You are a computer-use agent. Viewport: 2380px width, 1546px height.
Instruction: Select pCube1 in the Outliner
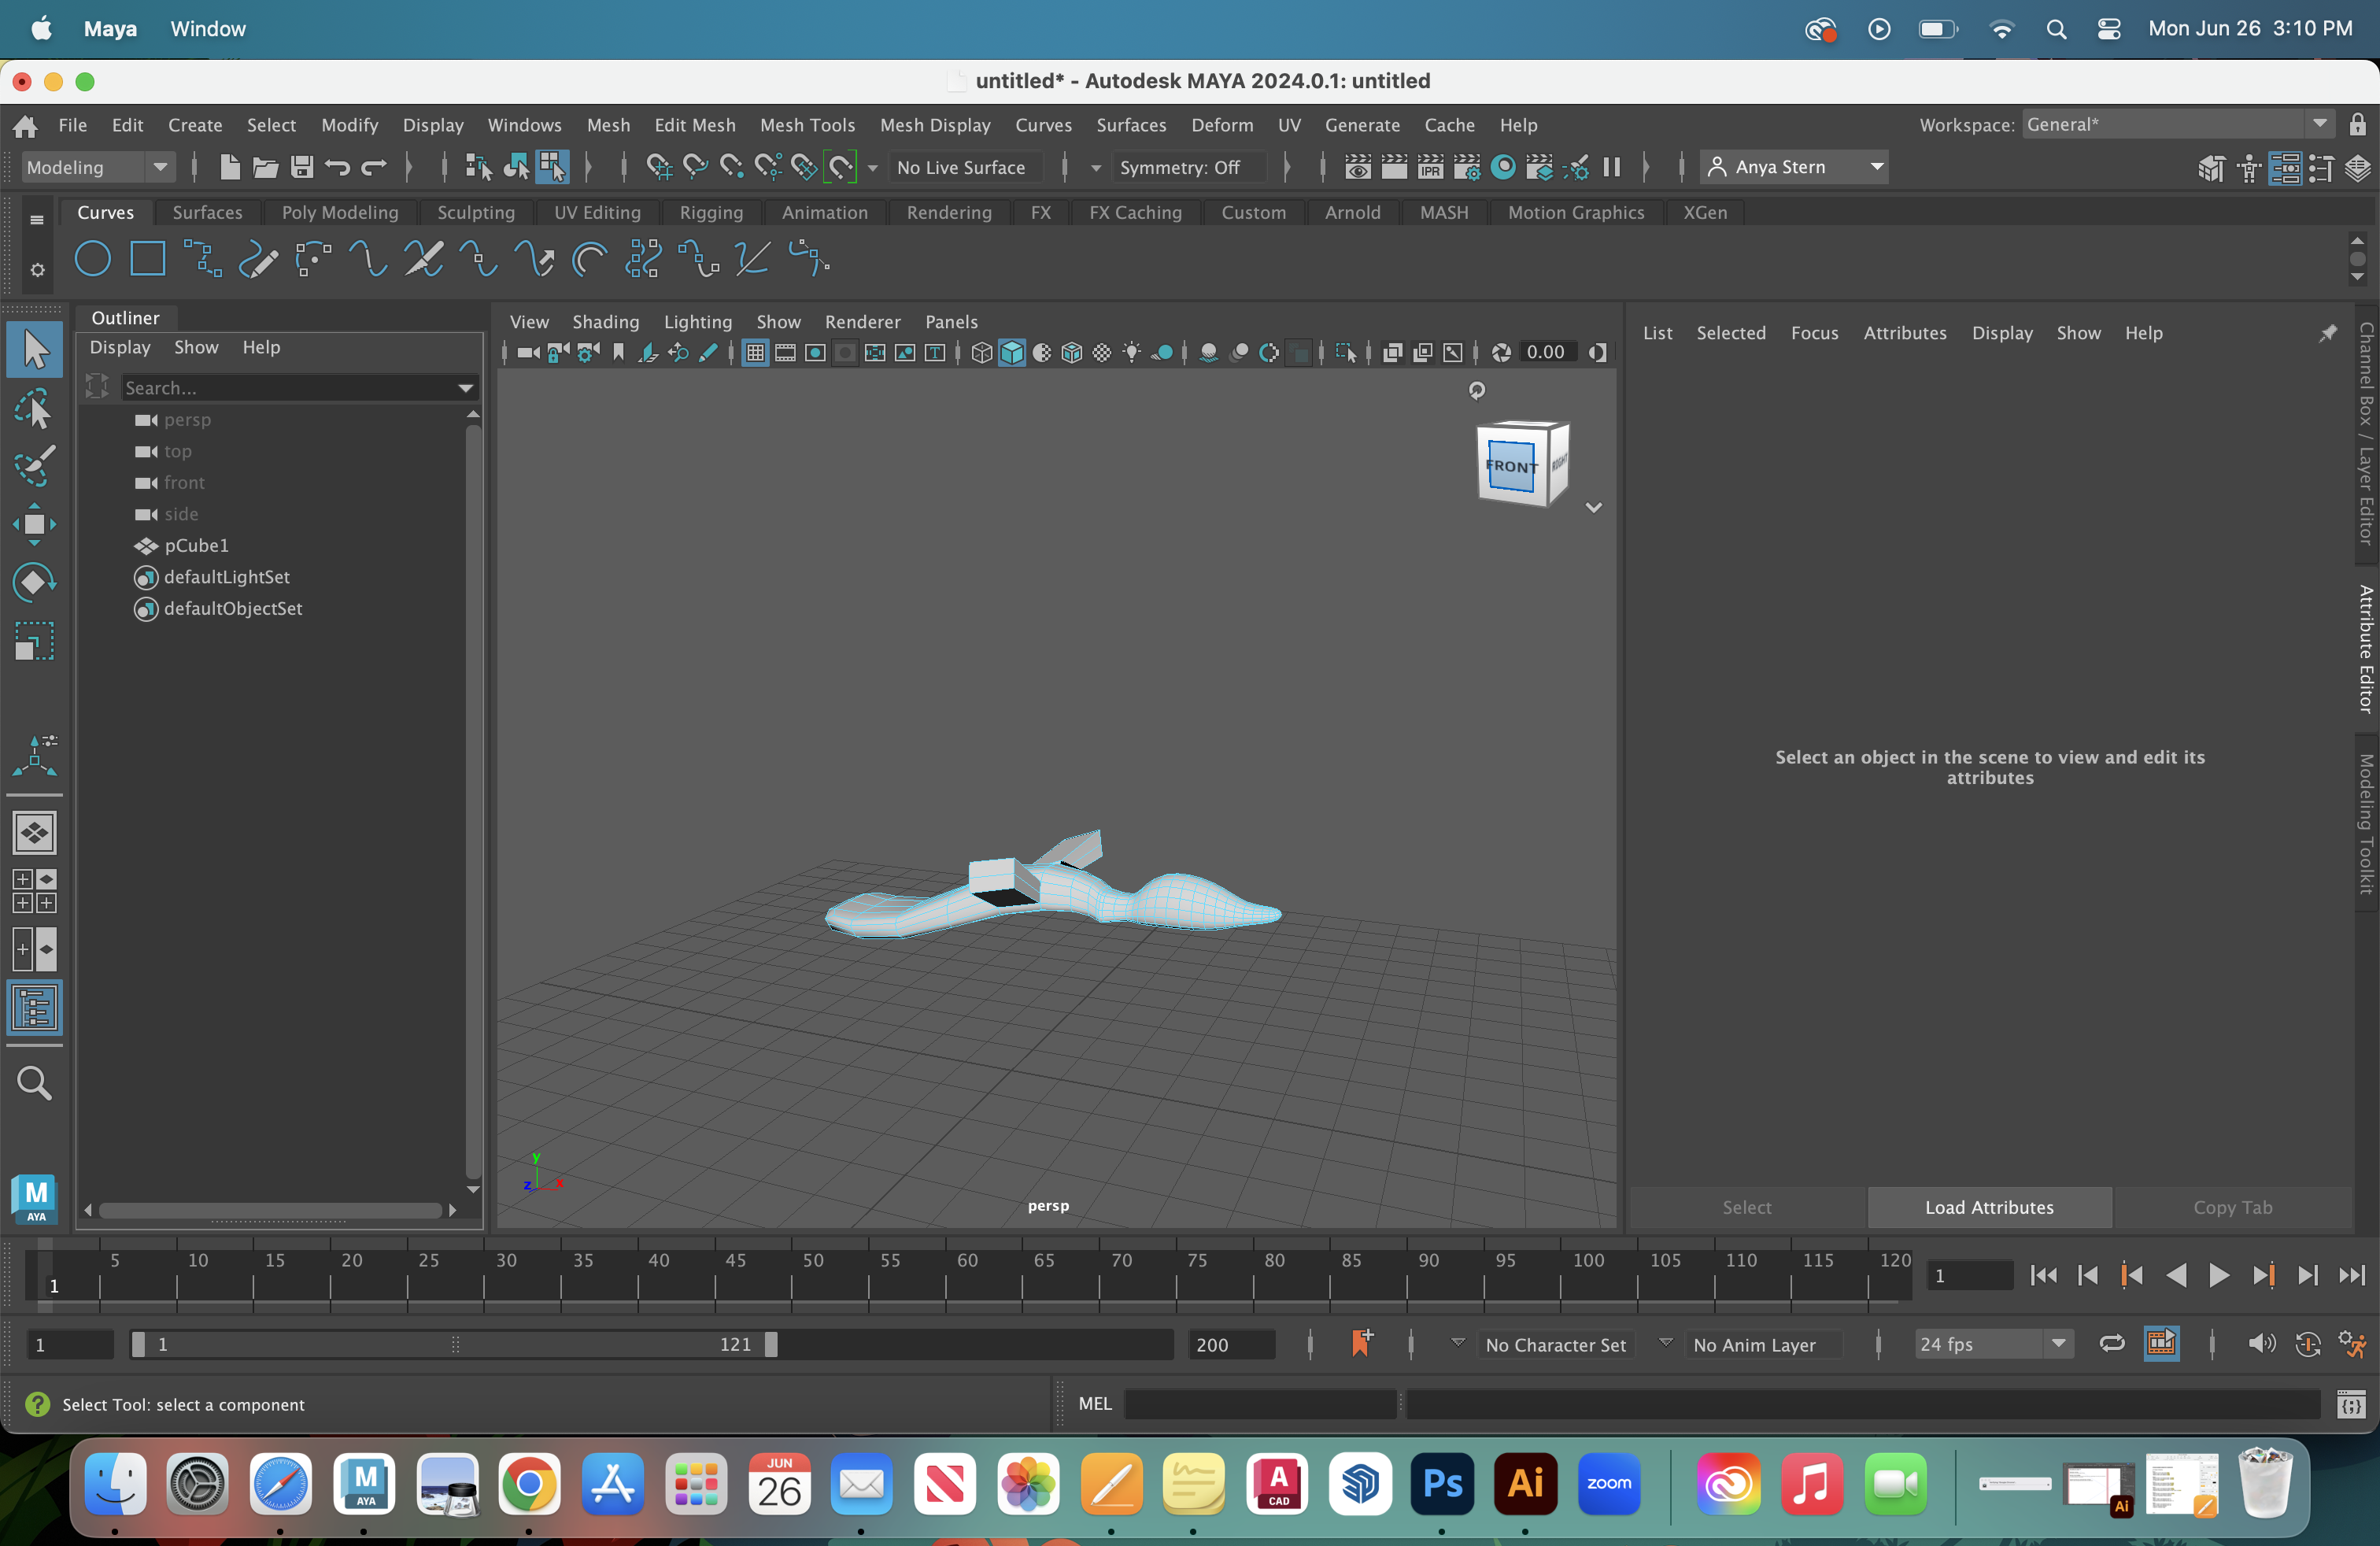point(196,545)
